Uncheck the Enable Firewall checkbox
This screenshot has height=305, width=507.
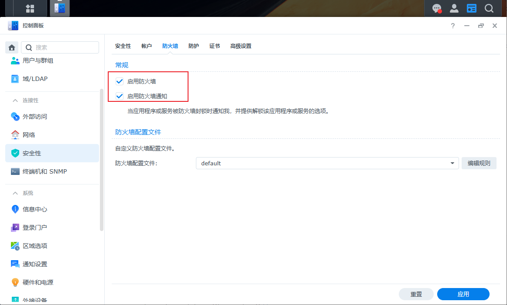pos(120,81)
